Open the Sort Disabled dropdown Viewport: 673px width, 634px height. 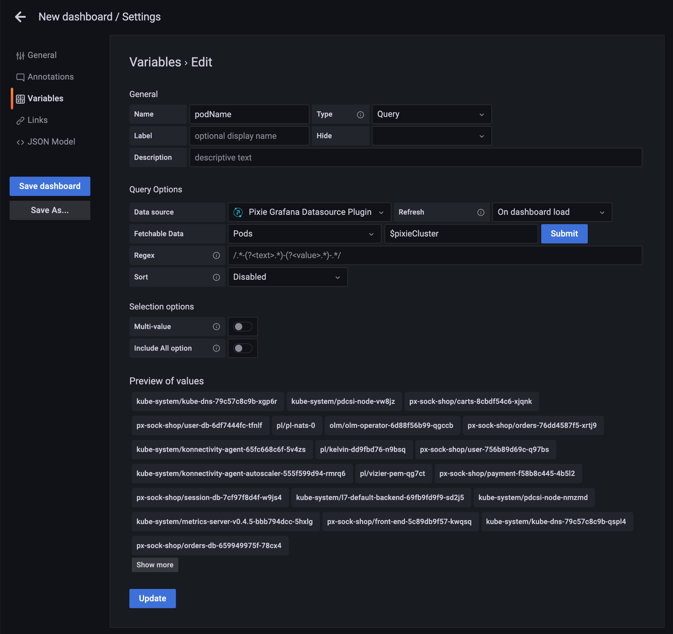point(287,277)
